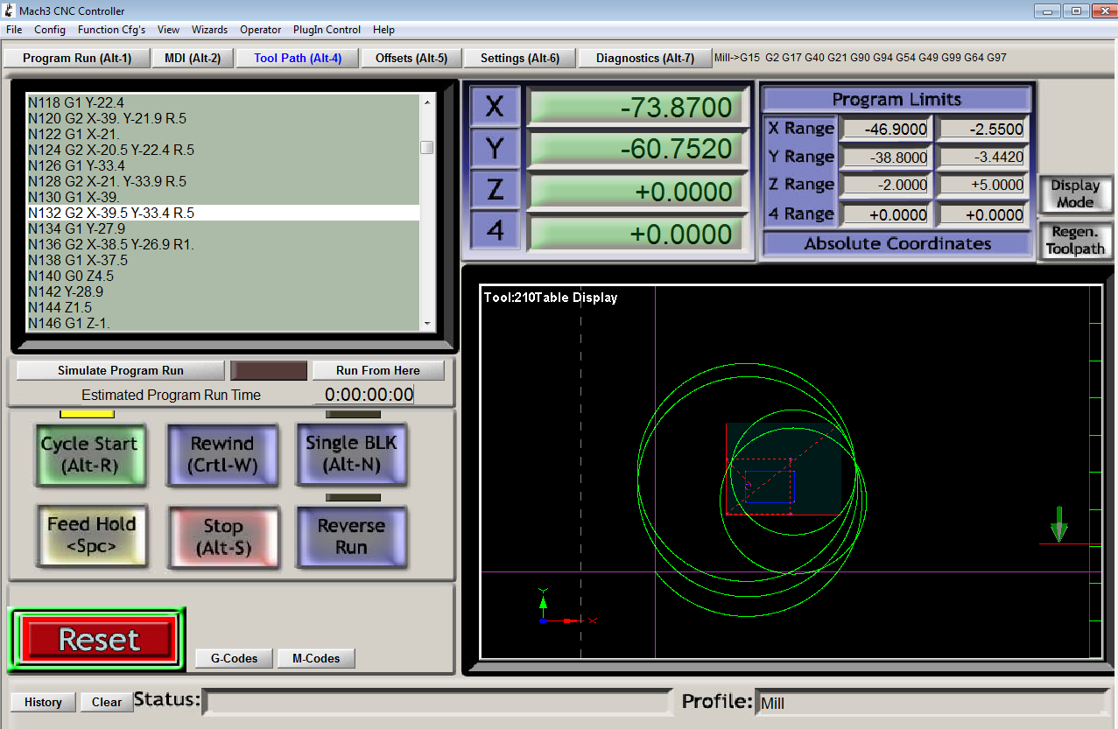Click Run From Here button
Screen dimensions: 1118x729
tap(378, 370)
